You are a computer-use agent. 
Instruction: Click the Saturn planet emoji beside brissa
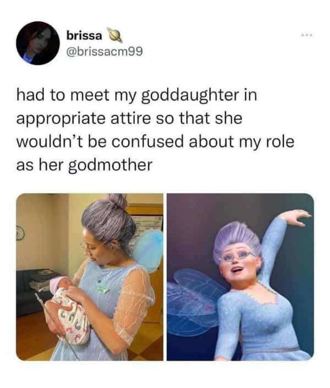pyautogui.click(x=114, y=35)
